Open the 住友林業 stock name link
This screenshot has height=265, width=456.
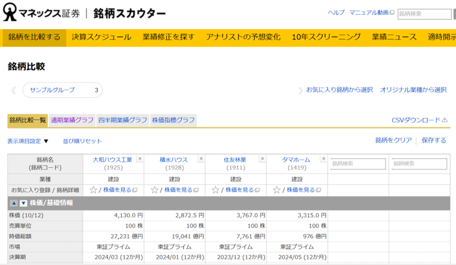pyautogui.click(x=235, y=160)
